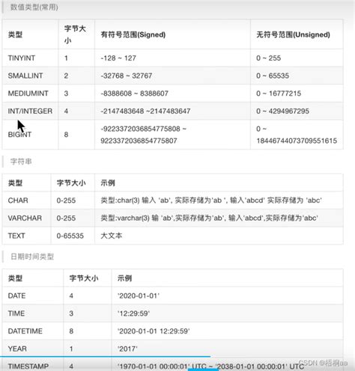Click the '2017' year example
This screenshot has height=371, width=355.
tap(127, 349)
